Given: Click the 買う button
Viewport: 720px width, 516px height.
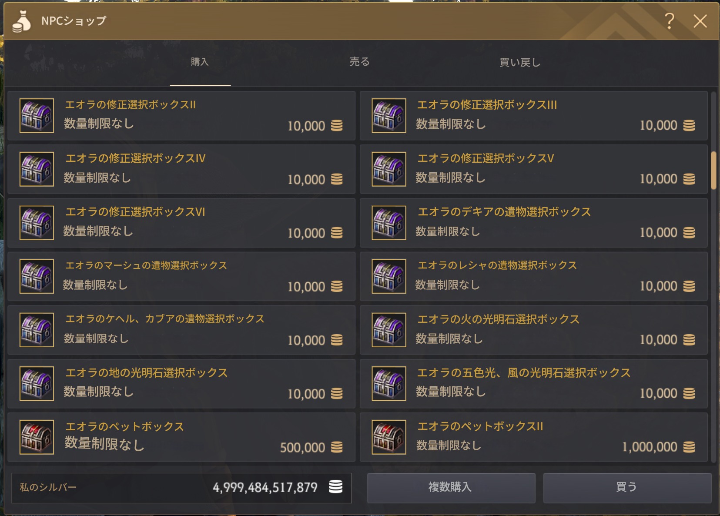Looking at the screenshot, I should coord(627,488).
